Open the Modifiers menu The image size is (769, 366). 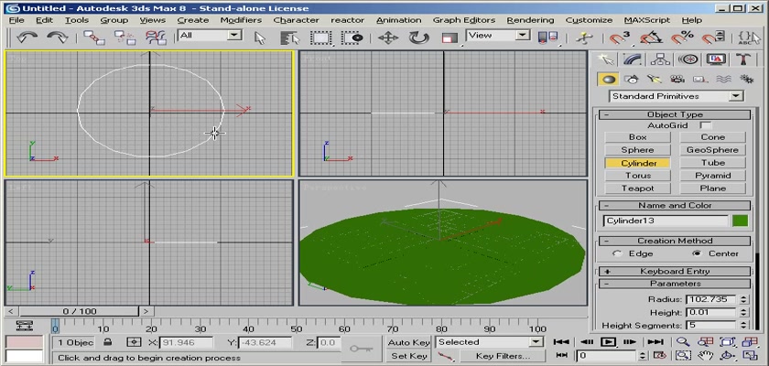pyautogui.click(x=241, y=20)
